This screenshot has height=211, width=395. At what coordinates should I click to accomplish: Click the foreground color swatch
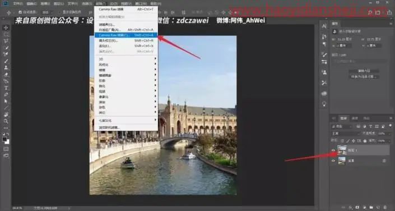[x=4, y=139]
